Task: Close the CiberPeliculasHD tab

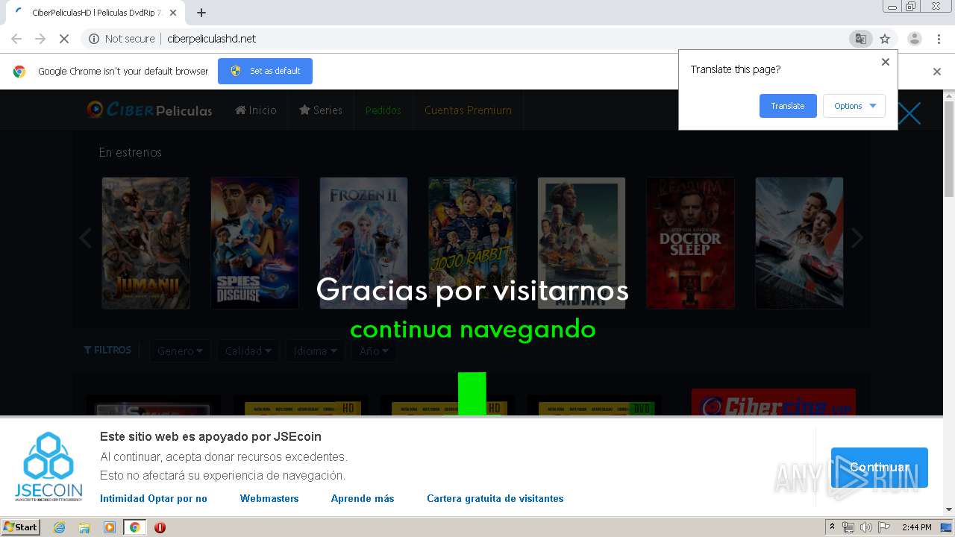Action: tap(173, 13)
